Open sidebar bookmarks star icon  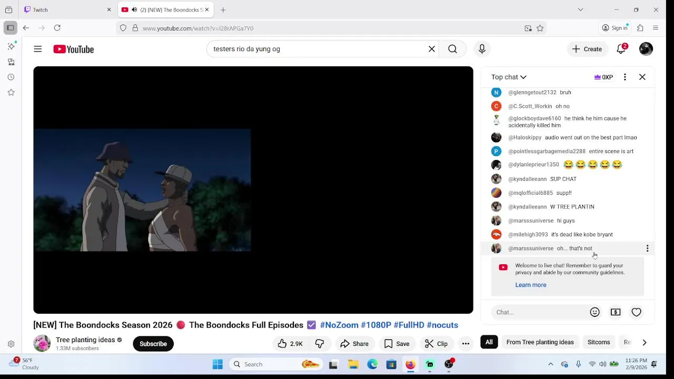(11, 93)
